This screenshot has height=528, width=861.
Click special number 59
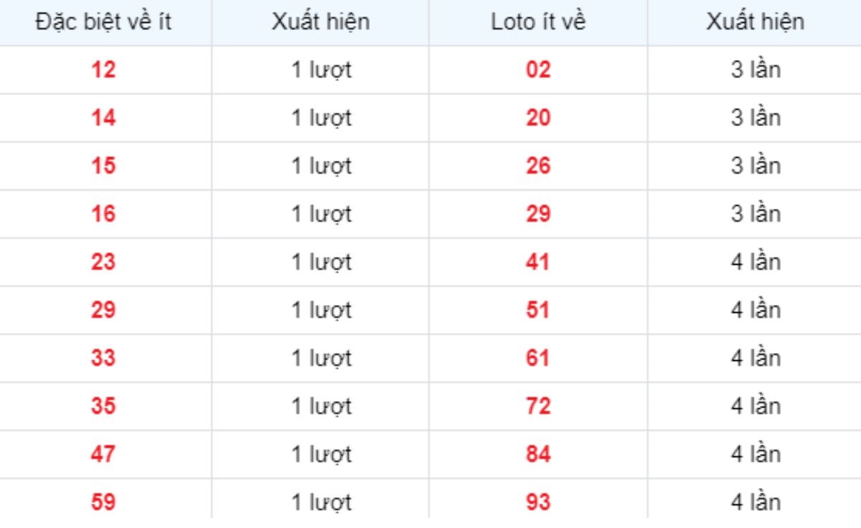pos(103,503)
